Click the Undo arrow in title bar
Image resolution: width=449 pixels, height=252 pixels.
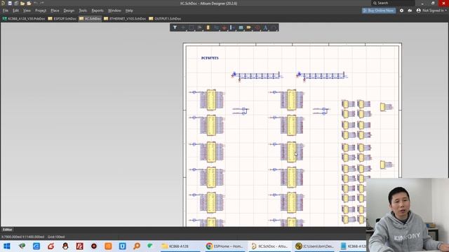(36, 3)
